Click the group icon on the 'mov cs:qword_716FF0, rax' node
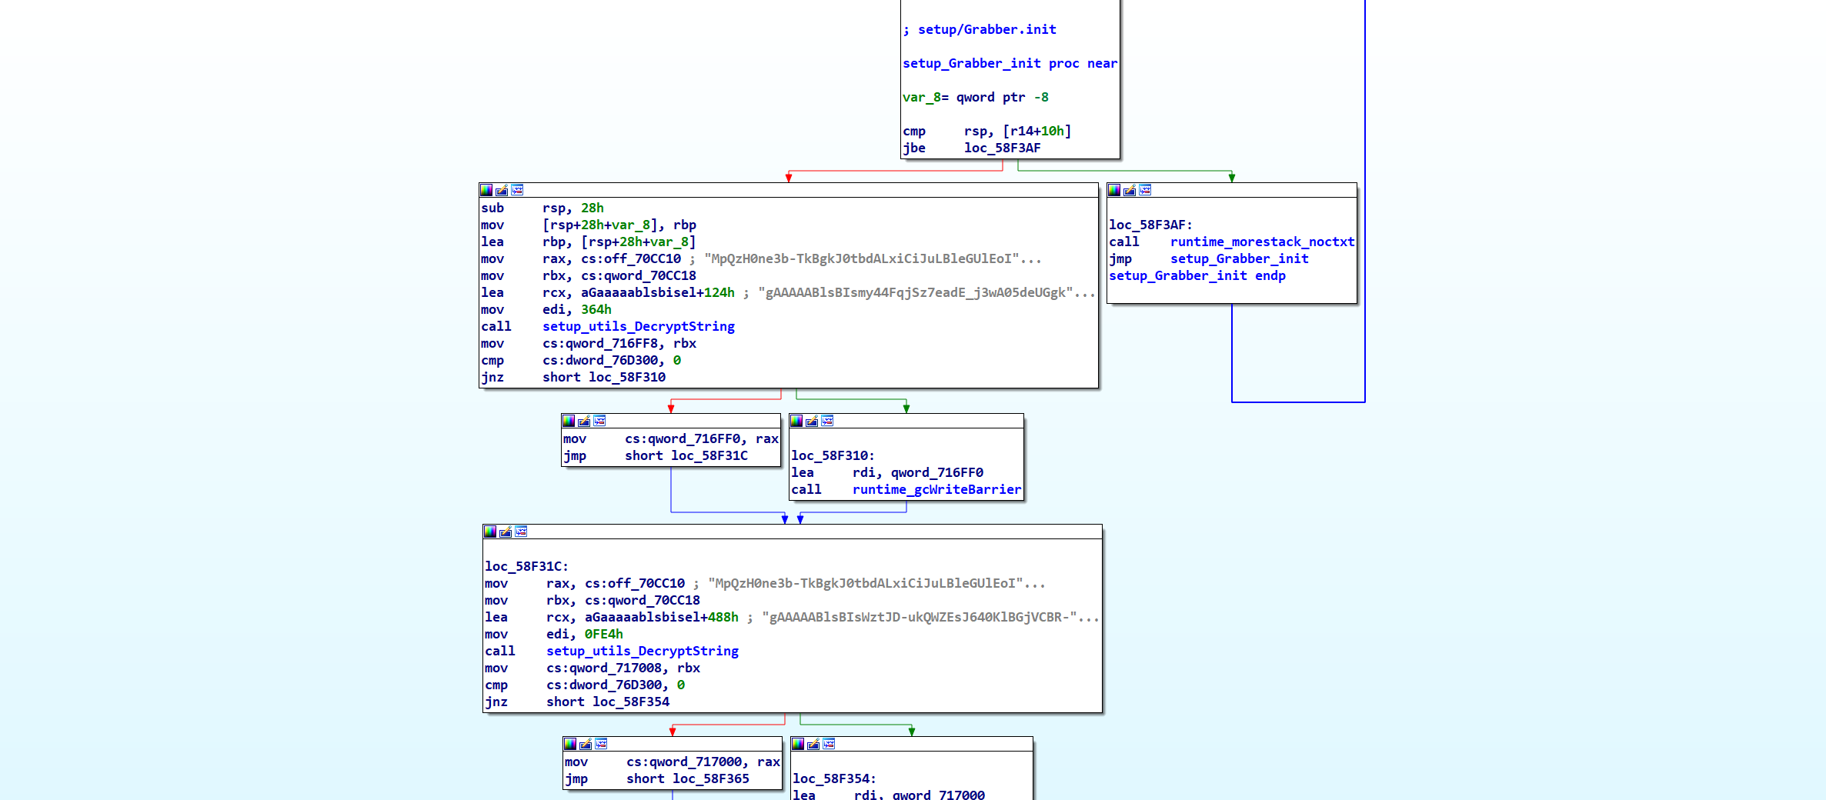 [x=599, y=421]
